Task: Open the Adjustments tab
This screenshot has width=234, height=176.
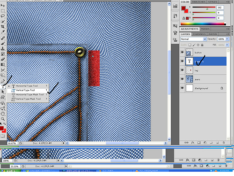Action: [190, 29]
